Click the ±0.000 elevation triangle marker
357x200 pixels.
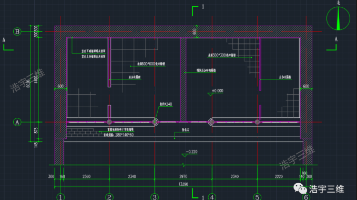(211, 94)
